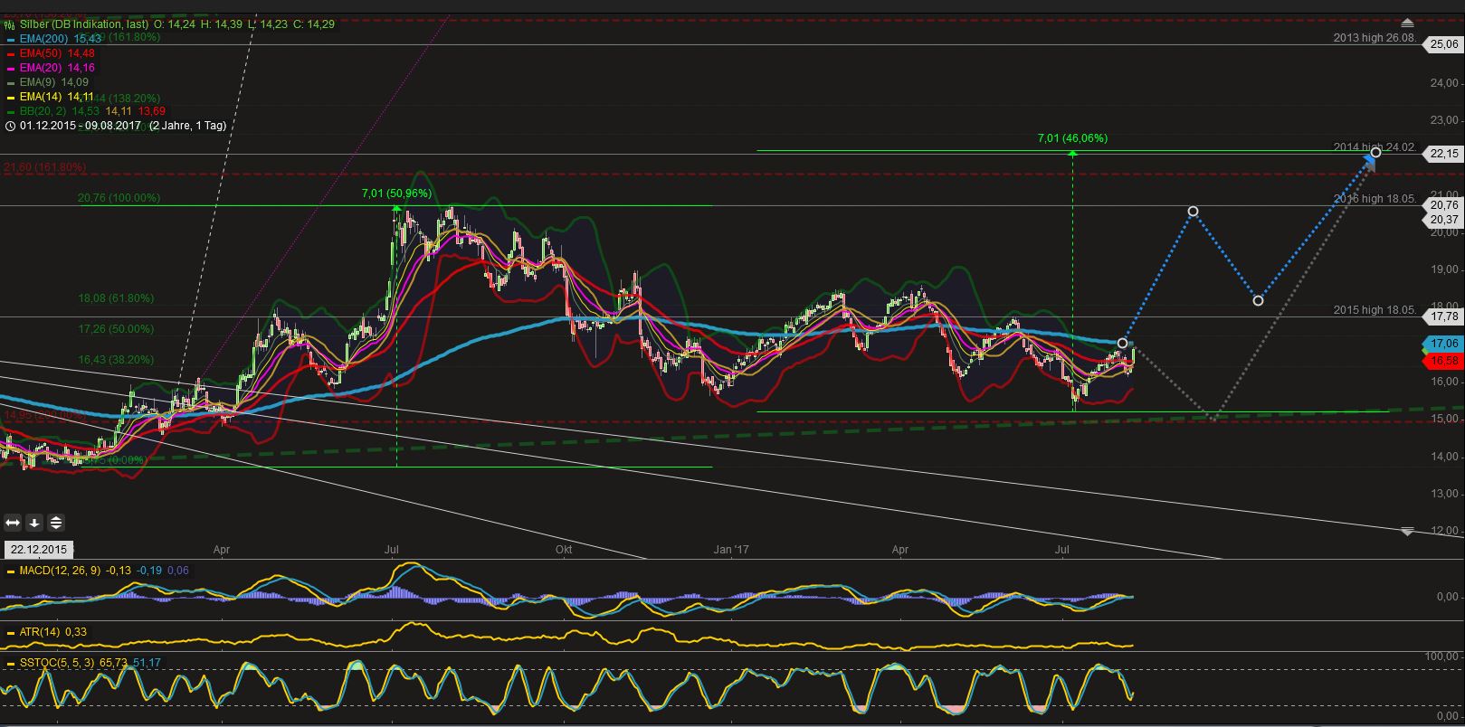Click the MACD indicator color marker
The width and height of the screenshot is (1465, 727).
pyautogui.click(x=10, y=571)
